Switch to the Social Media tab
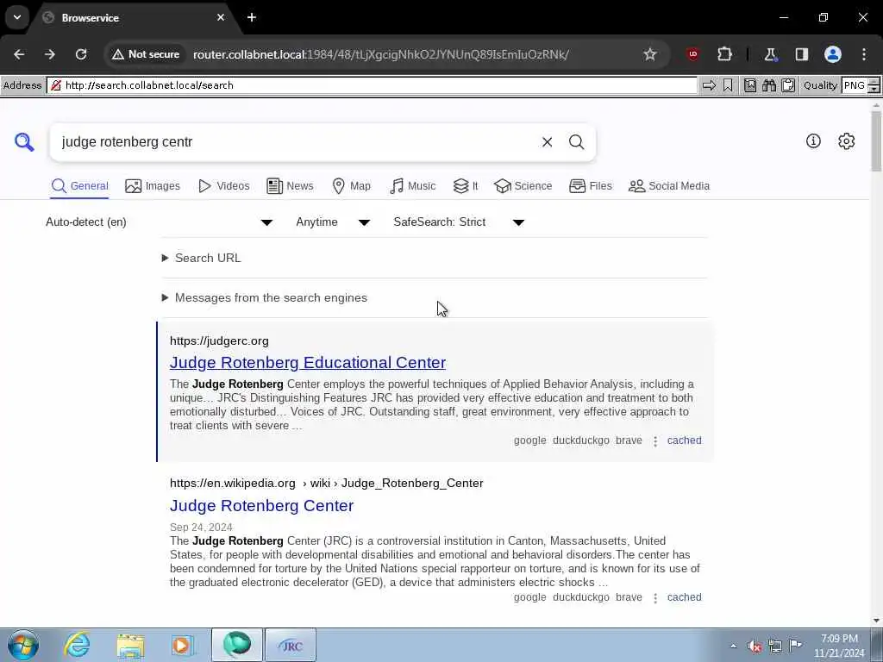 [669, 186]
